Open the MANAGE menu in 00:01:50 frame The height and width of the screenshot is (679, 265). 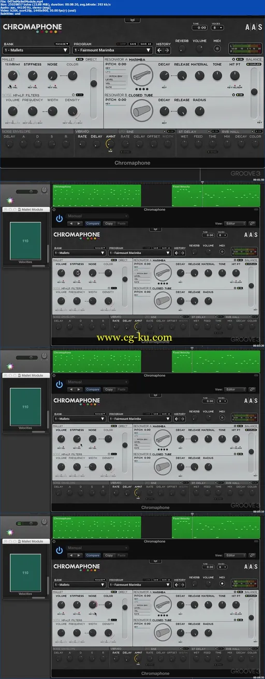(63, 44)
